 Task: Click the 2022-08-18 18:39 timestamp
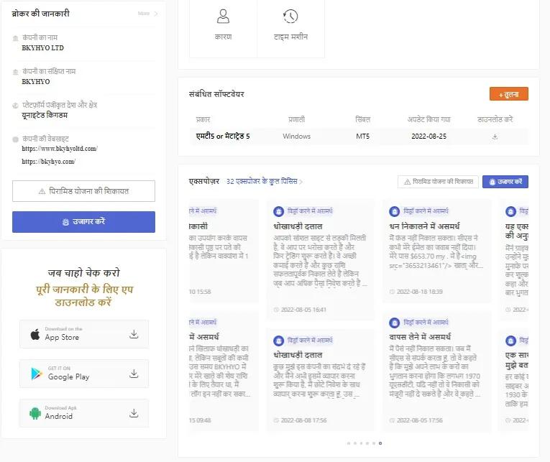420,292
